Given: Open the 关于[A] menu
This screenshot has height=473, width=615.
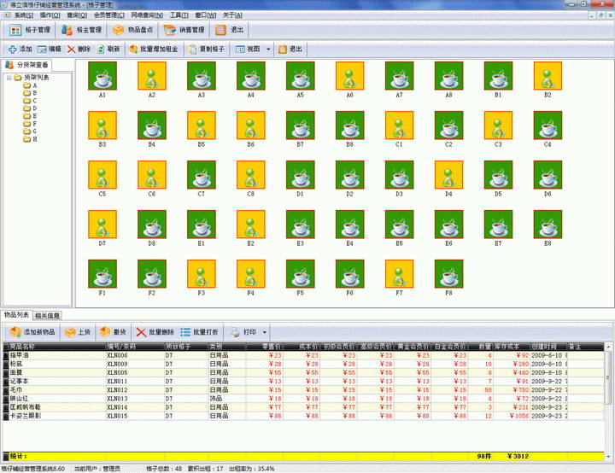Looking at the screenshot, I should coord(232,15).
